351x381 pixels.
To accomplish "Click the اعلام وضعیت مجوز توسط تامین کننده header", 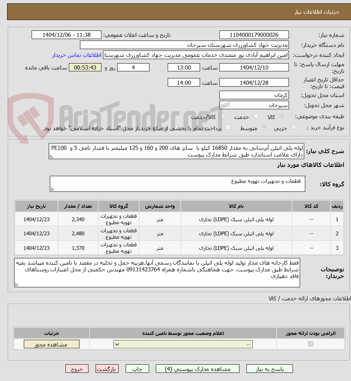I will [183, 333].
